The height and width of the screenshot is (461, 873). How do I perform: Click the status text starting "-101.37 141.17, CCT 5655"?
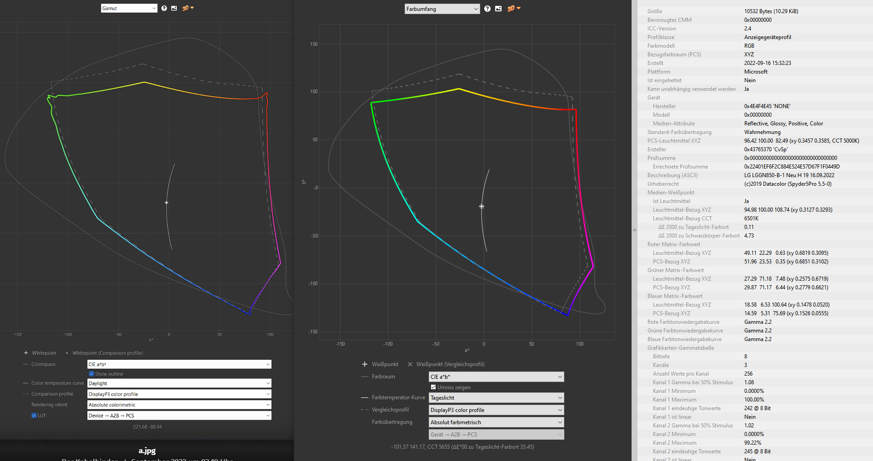pos(462,447)
